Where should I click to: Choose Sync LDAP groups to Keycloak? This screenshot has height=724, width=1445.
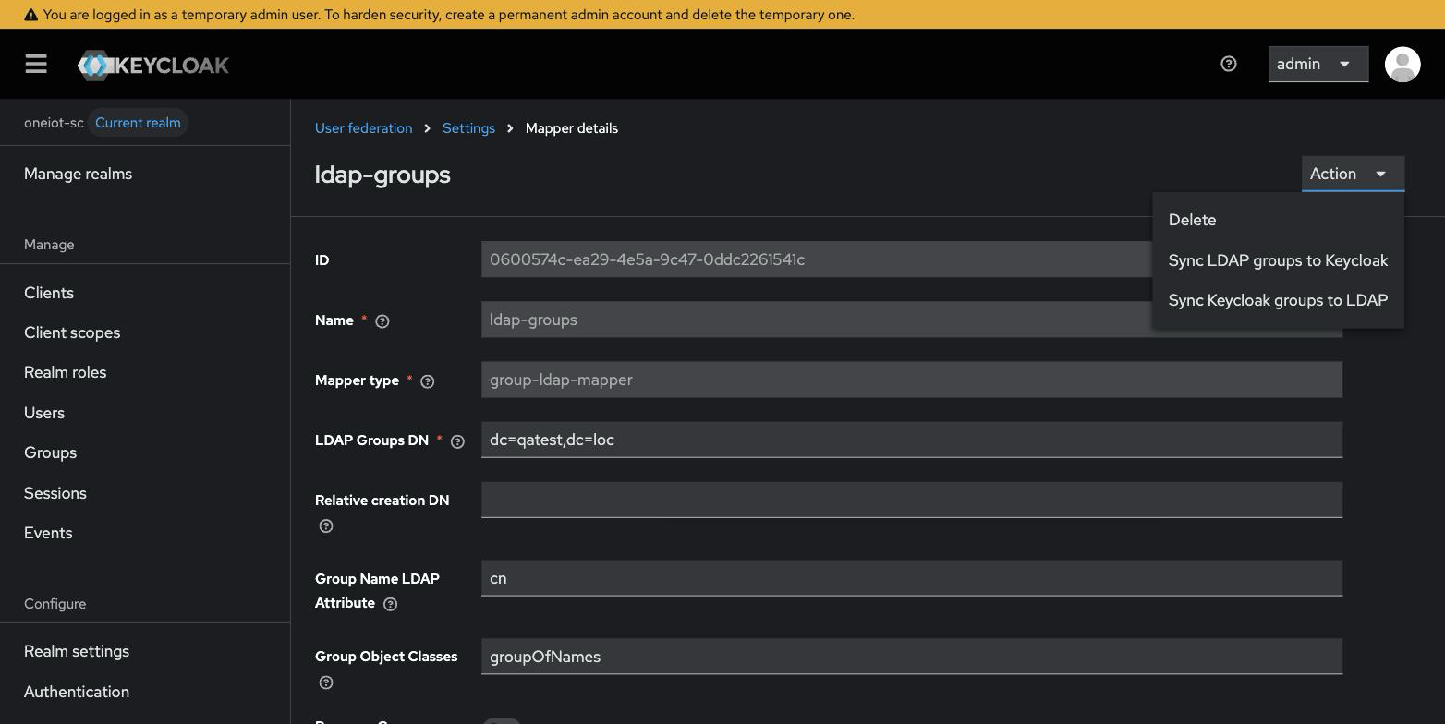pos(1278,260)
